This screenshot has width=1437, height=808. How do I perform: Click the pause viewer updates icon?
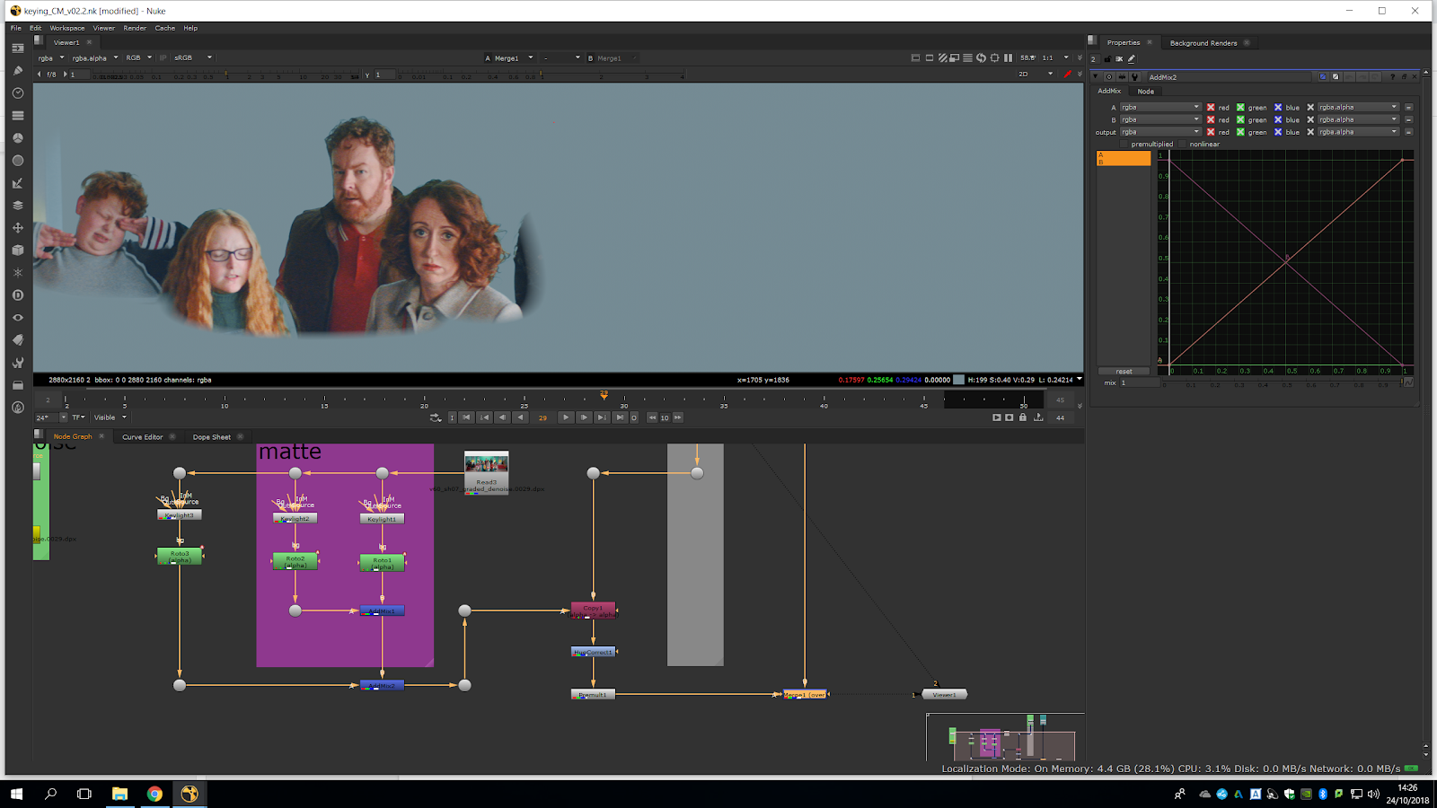[1008, 57]
